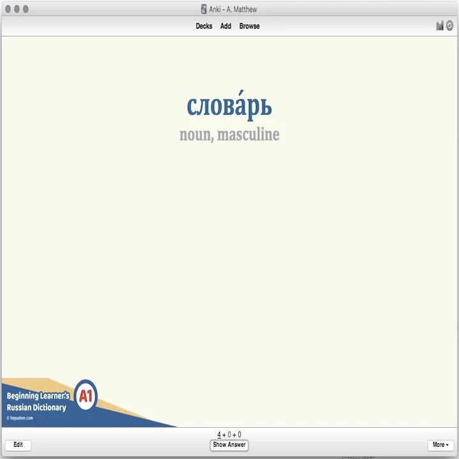
Task: Click the green maximize window button
Action: 26,9
